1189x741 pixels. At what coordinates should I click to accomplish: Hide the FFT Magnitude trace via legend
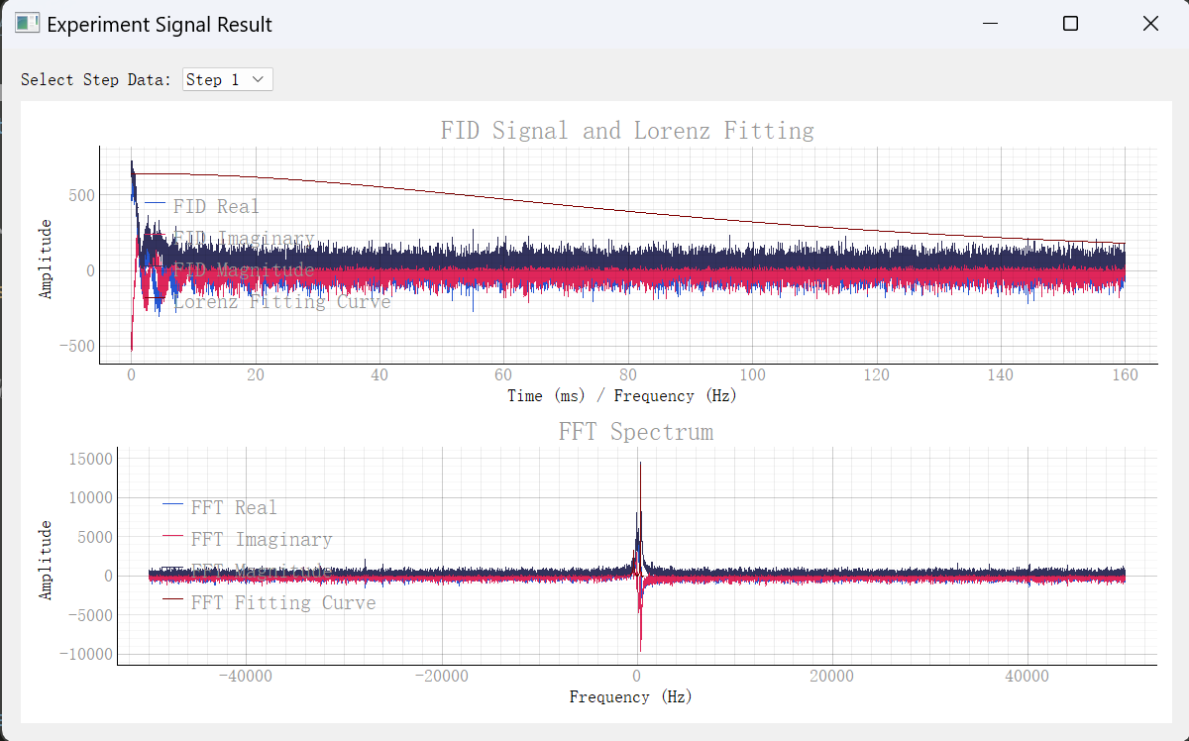click(x=261, y=571)
